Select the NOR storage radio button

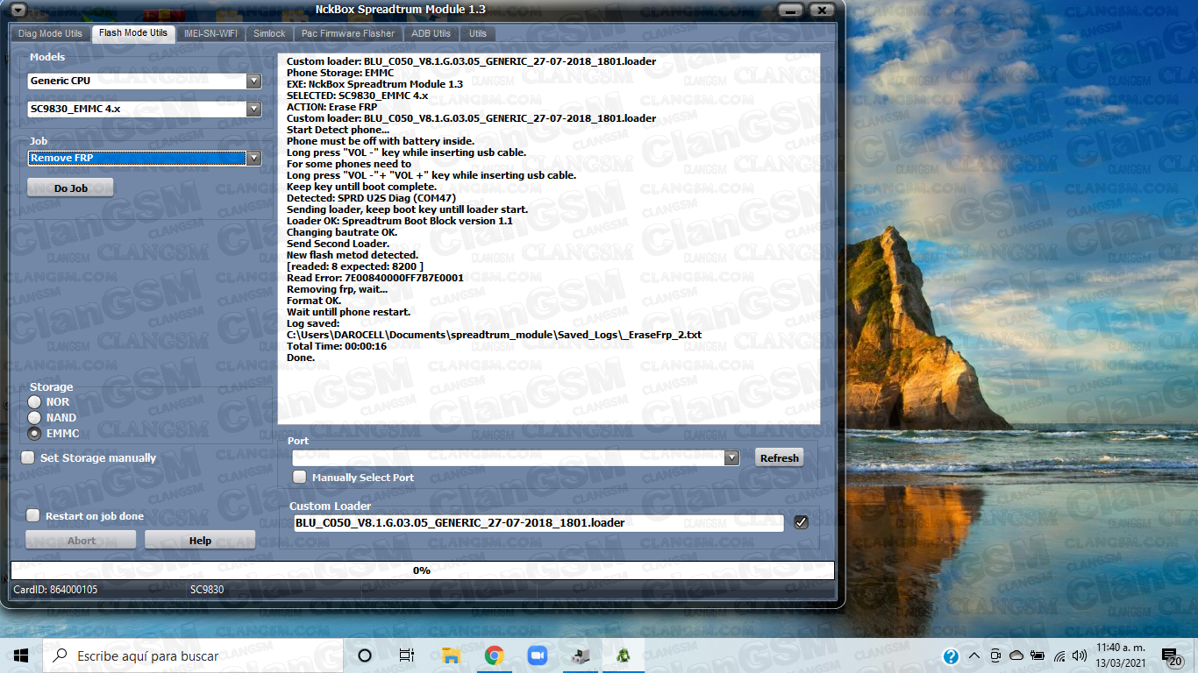[35, 402]
